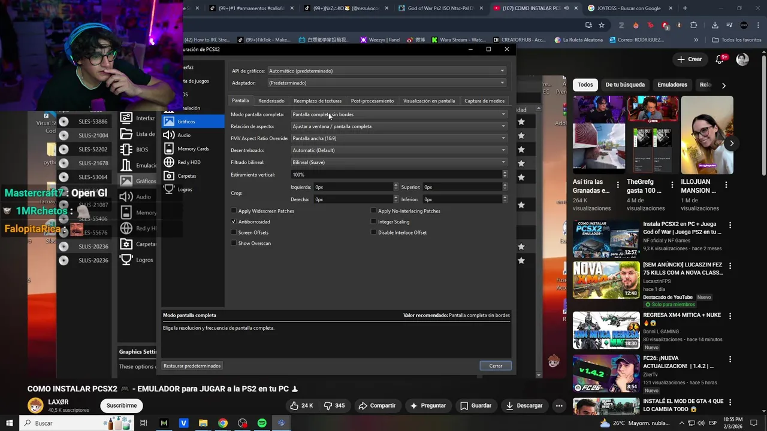Screen dimensions: 767x431
Task: Enable Show Overscan checkbox
Action: point(234,243)
